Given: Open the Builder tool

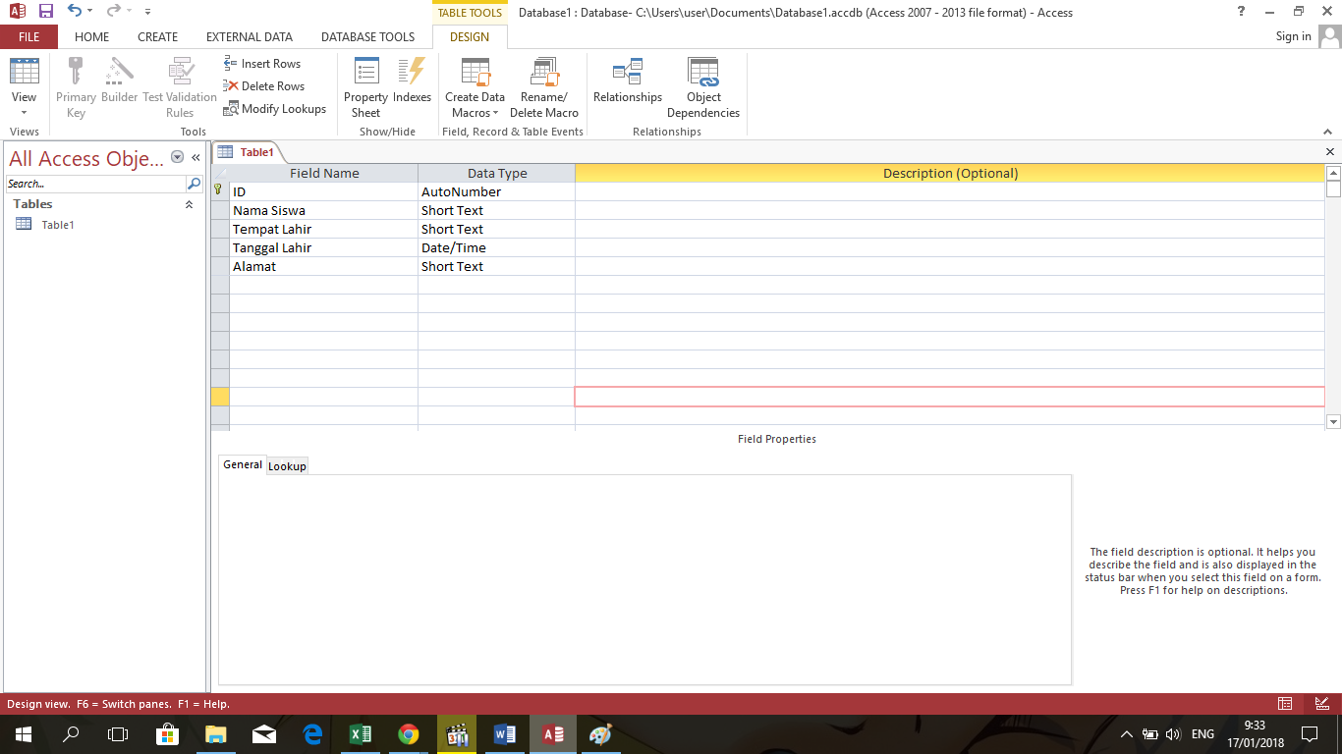Looking at the screenshot, I should tap(119, 86).
